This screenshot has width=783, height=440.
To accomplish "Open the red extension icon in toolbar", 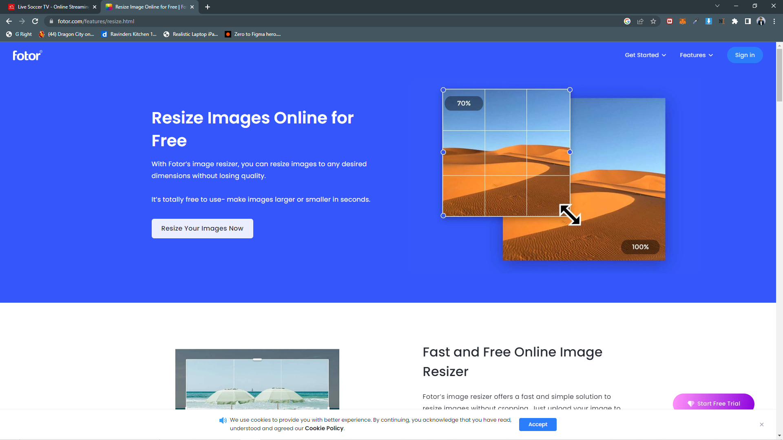I will 670,21.
